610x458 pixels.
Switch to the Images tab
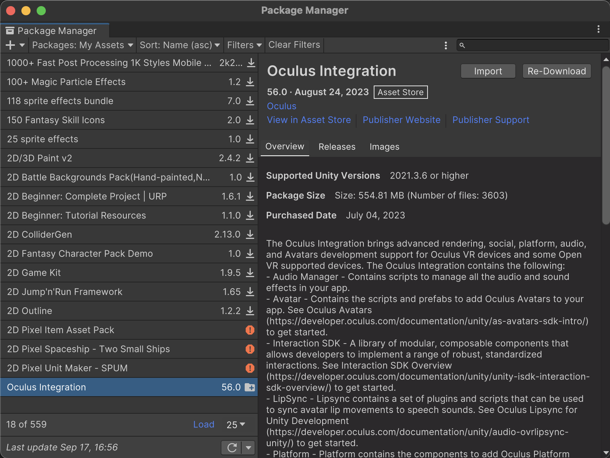click(x=384, y=147)
